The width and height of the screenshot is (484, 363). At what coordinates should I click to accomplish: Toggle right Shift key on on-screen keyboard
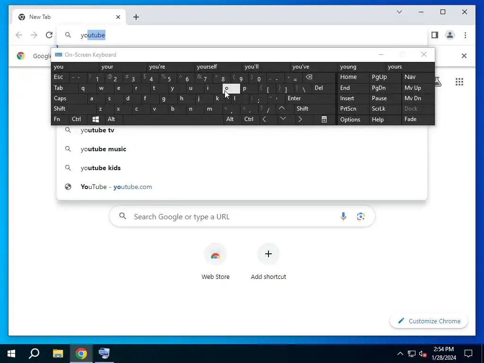click(x=314, y=109)
